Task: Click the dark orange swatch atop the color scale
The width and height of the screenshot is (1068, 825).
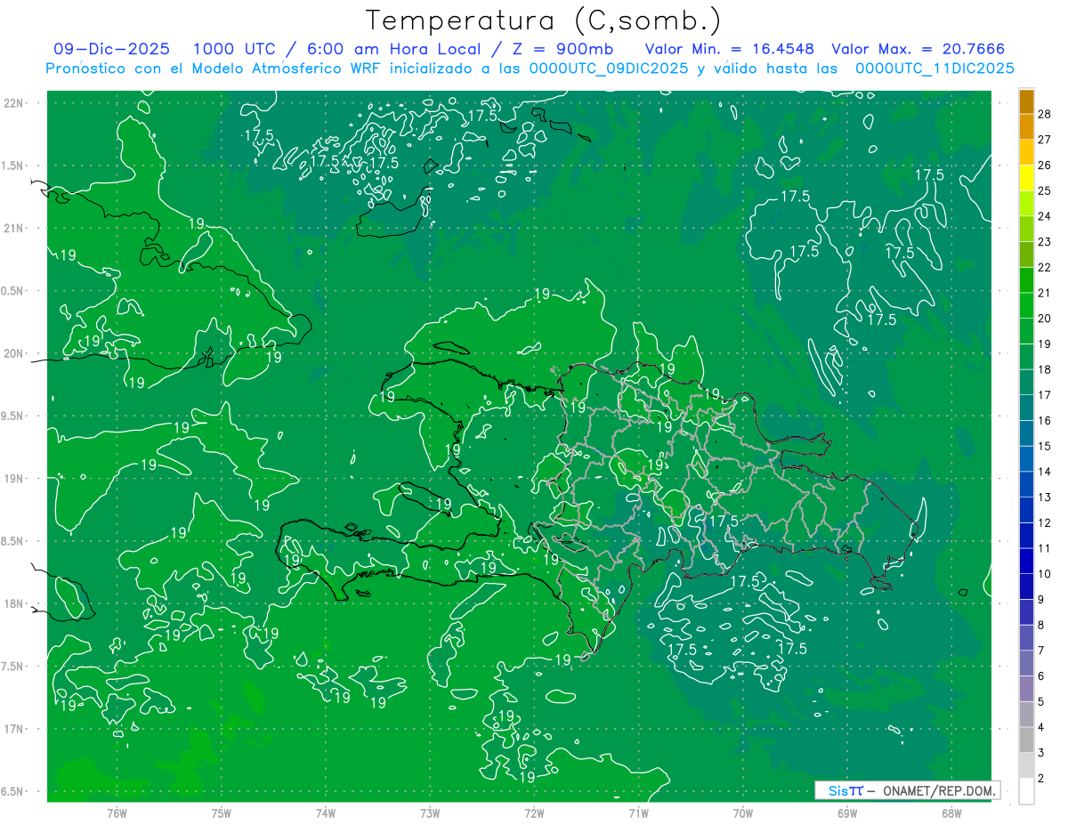Action: 1027,101
